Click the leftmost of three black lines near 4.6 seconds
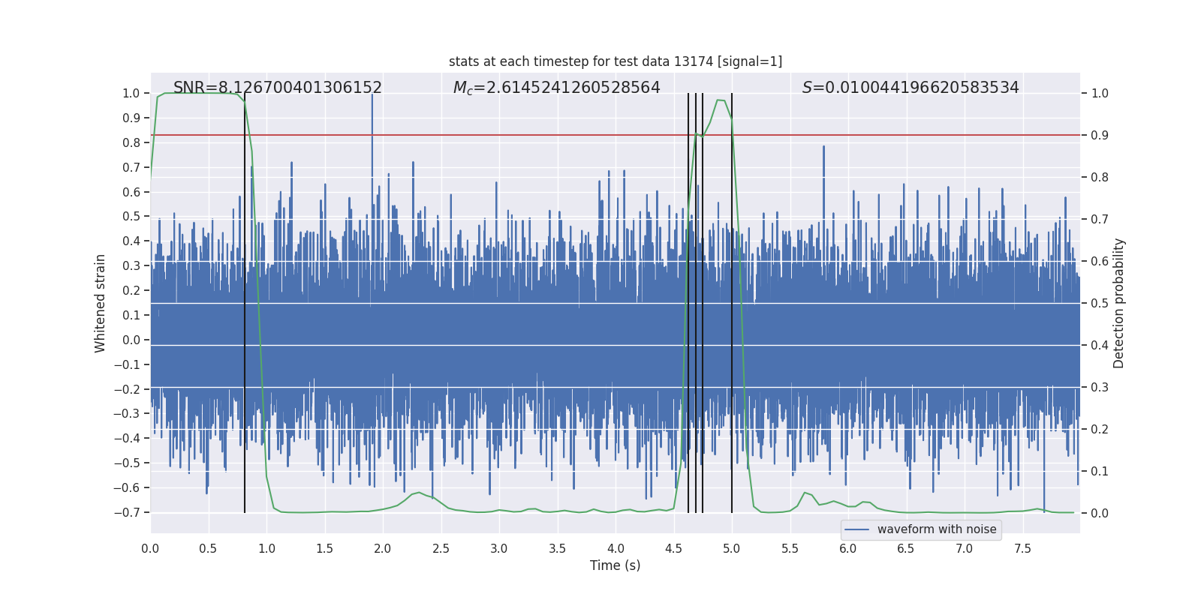Image resolution: width=1201 pixels, height=600 pixels. (688, 303)
